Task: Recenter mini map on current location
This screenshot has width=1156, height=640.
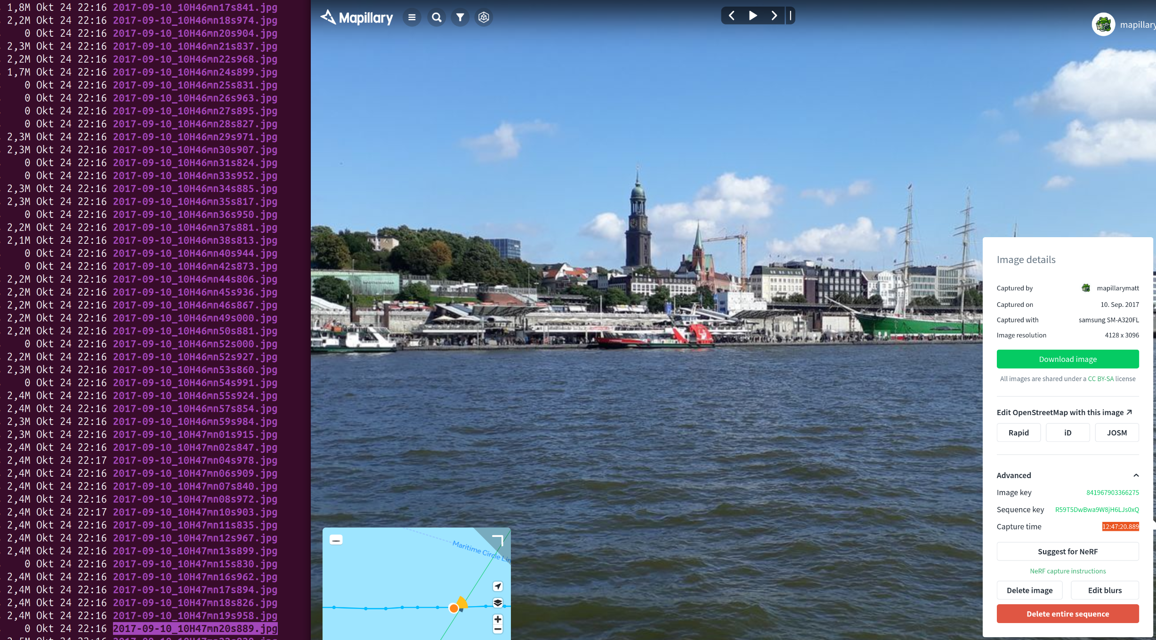Action: [498, 586]
